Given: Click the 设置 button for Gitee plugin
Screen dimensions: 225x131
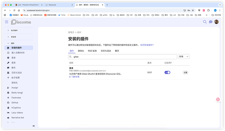Looking at the screenshot, I should [185, 72].
